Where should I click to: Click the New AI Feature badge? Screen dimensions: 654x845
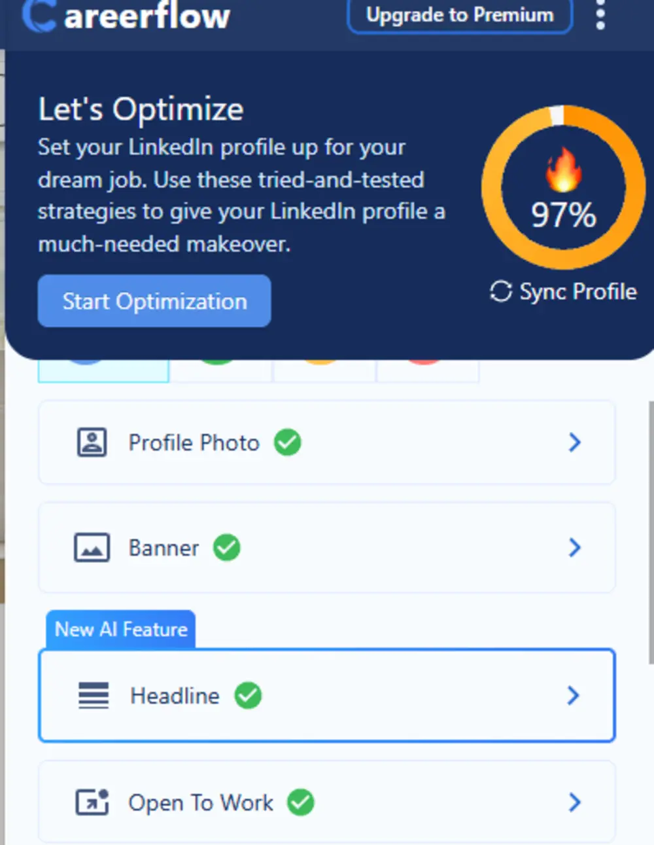[120, 629]
